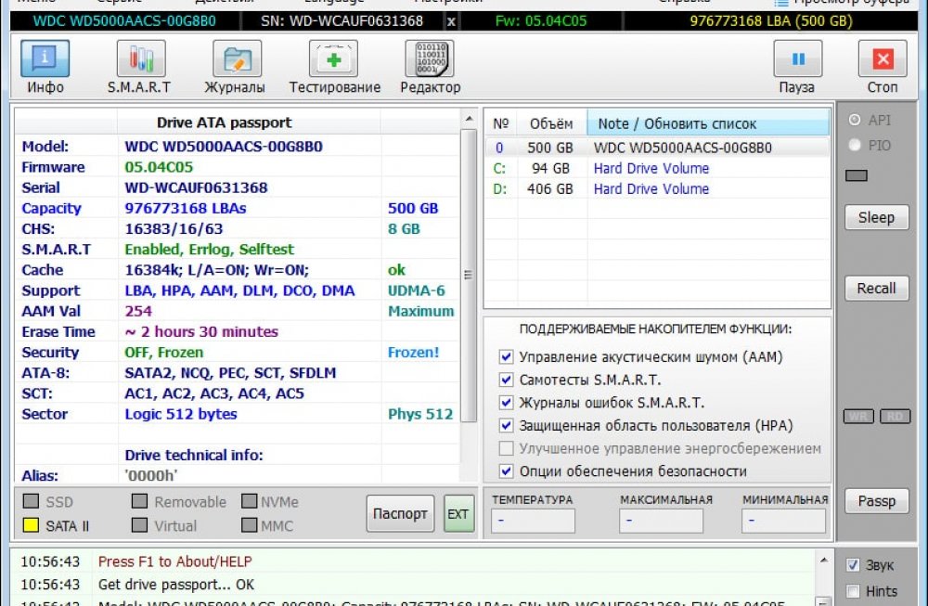Image resolution: width=928 pixels, height=606 pixels.
Task: Click the red Стоп stop icon
Action: pyautogui.click(x=883, y=58)
